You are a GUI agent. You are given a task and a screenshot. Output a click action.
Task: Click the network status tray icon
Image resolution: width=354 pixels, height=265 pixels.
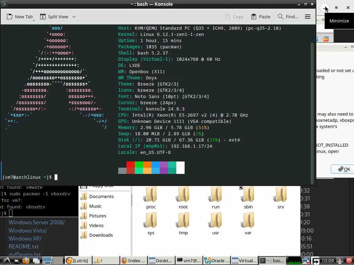tap(306, 261)
